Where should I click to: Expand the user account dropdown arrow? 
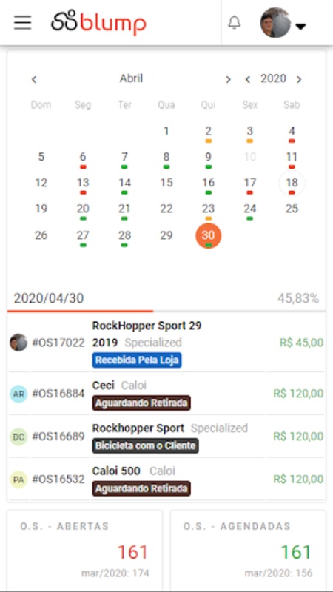coord(300,27)
